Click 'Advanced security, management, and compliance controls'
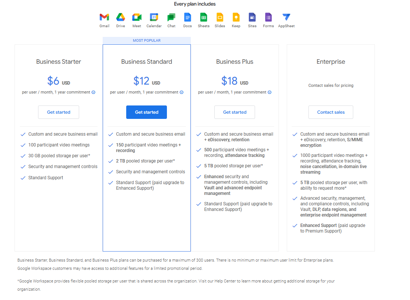This screenshot has width=410, height=300. click(335, 206)
